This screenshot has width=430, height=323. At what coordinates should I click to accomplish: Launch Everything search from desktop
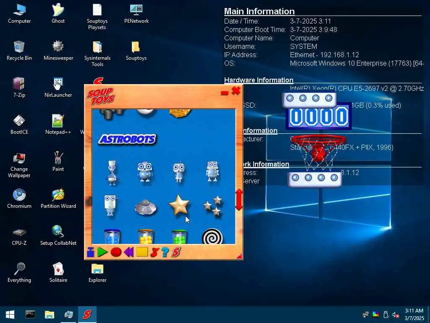pyautogui.click(x=19, y=273)
